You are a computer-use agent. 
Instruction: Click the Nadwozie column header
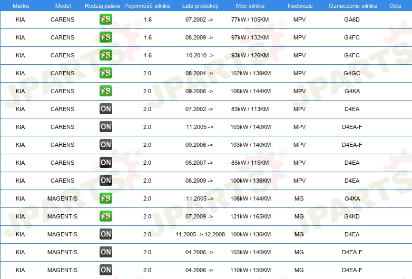(x=300, y=6)
